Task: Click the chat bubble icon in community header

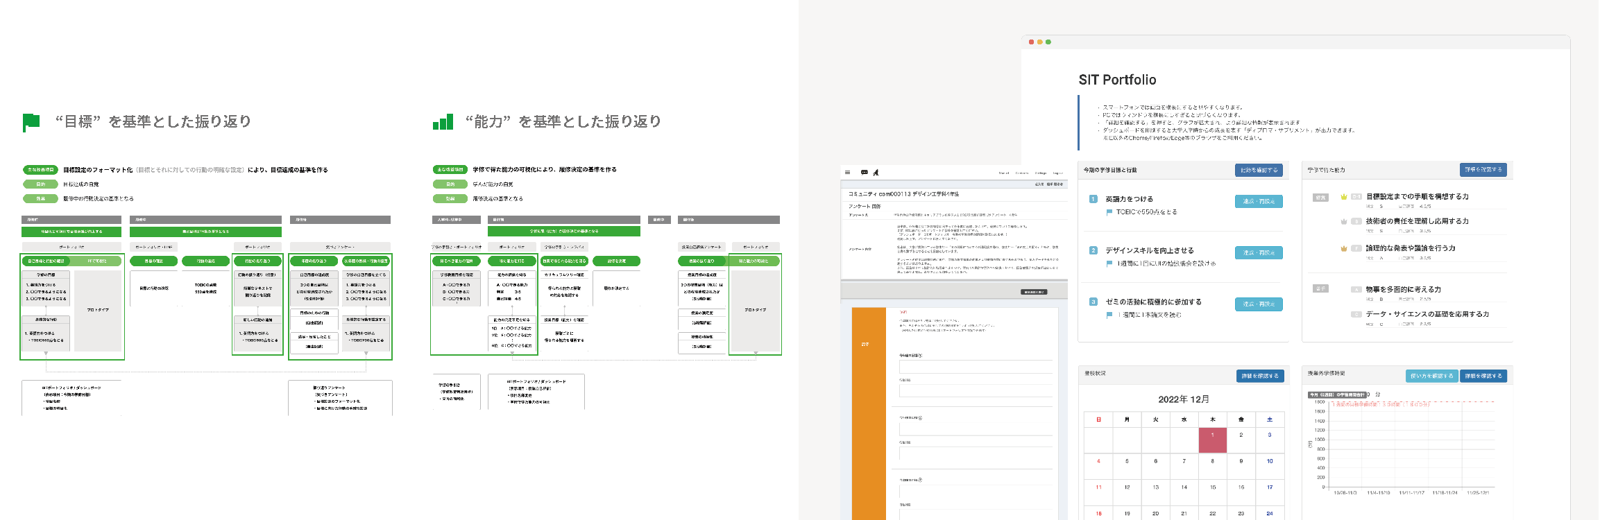Action: 864,173
